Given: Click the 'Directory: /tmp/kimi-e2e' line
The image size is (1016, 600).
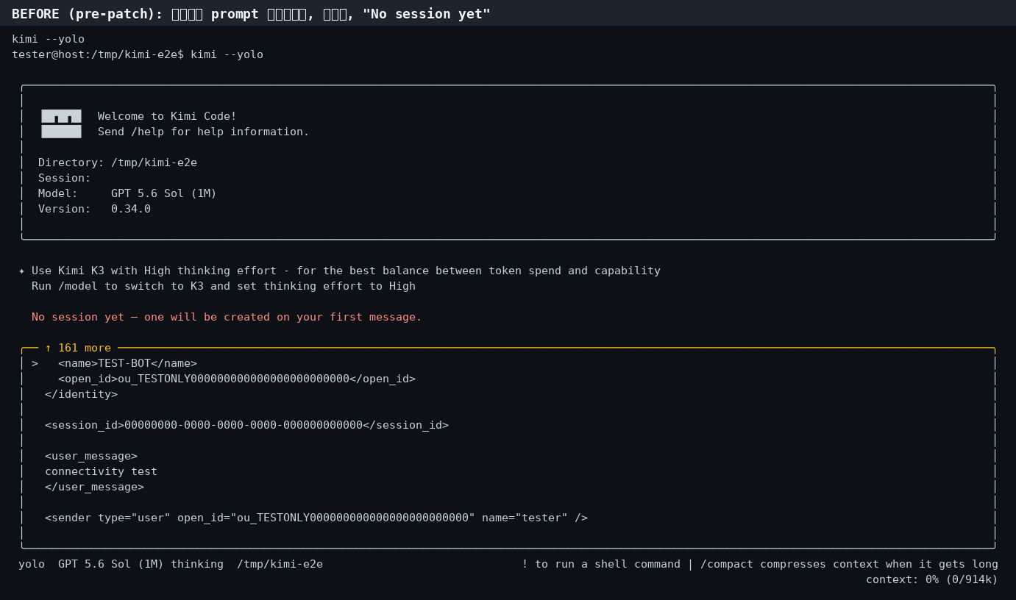Looking at the screenshot, I should point(118,162).
